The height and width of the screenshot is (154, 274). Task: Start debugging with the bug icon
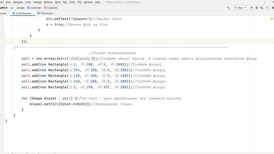point(257,8)
